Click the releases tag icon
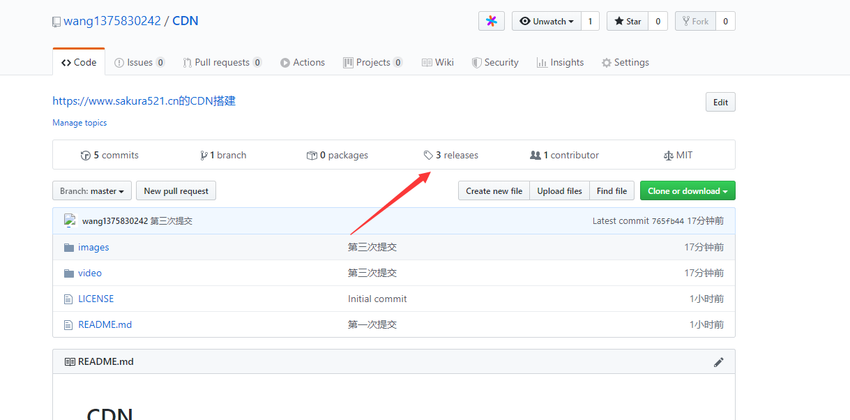This screenshot has height=420, width=850. (x=428, y=156)
